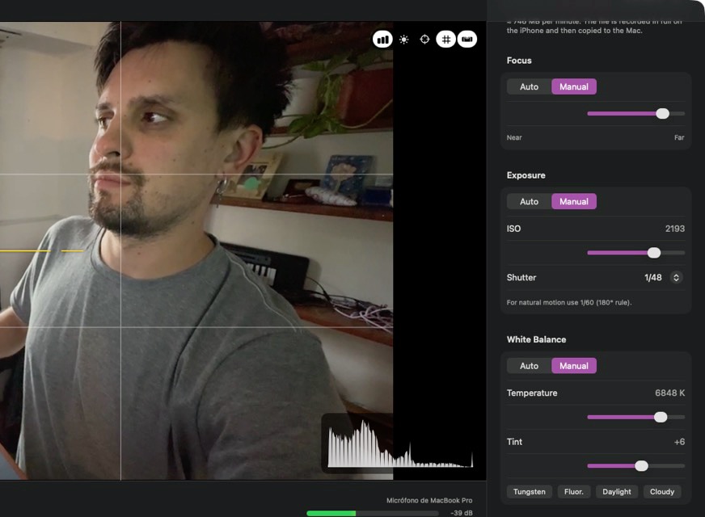Set White Balance to Manual
Image resolution: width=705 pixels, height=517 pixels.
pos(574,366)
